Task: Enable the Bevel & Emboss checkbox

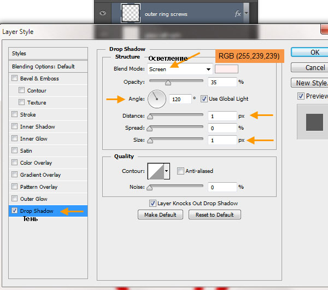Action: click(14, 78)
